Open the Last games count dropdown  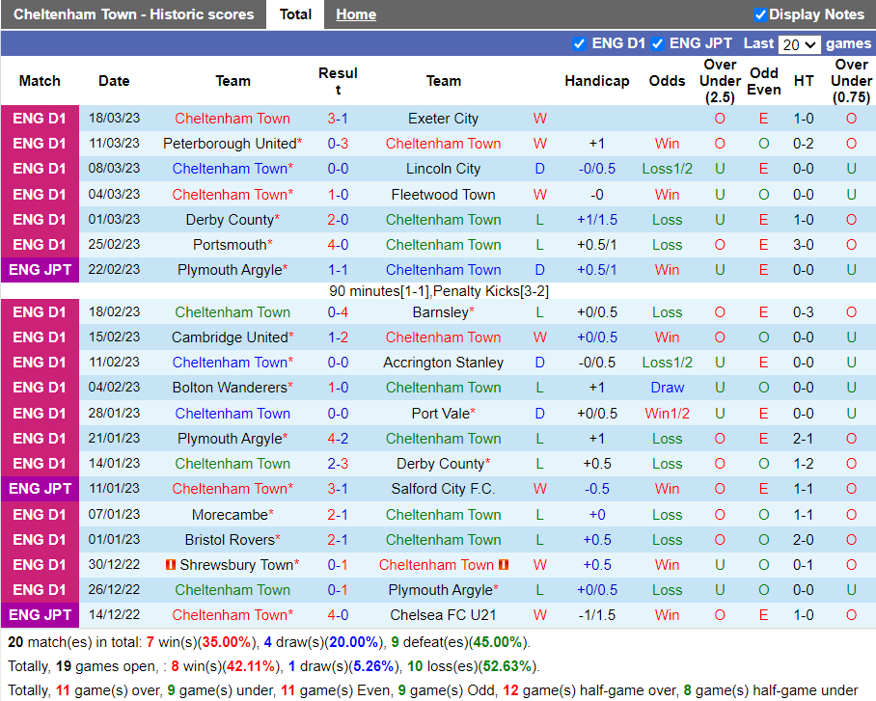click(799, 44)
